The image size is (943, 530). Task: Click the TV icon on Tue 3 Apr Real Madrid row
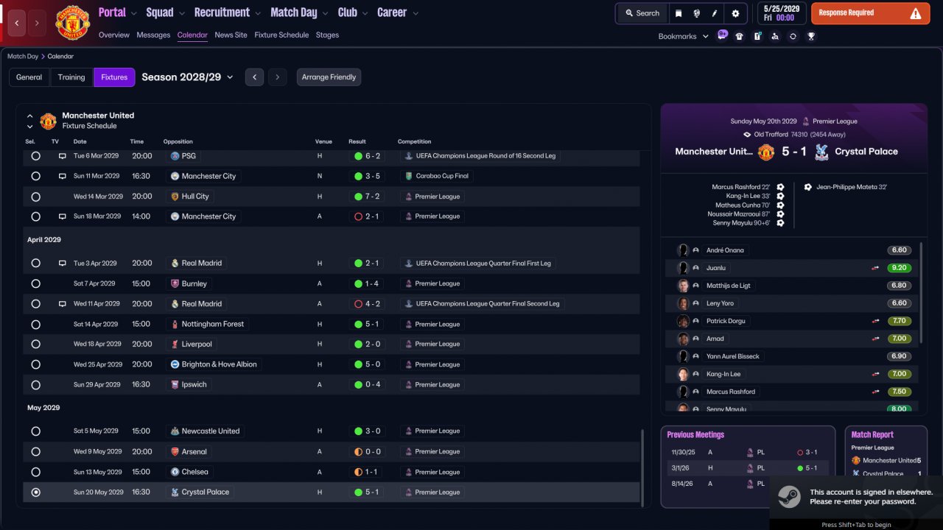(x=63, y=263)
